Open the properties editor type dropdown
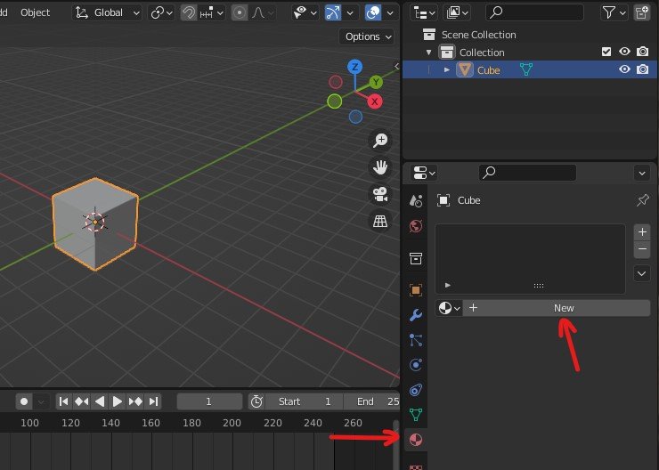Screen dimensions: 659x470 (x=424, y=173)
